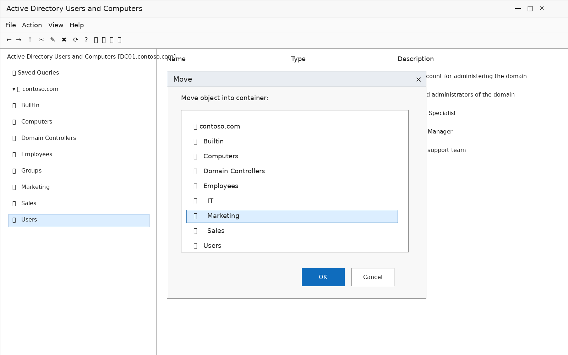Click the pencil edit toolbar icon

pos(53,40)
